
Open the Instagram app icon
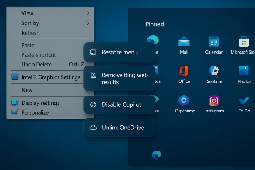(x=214, y=100)
